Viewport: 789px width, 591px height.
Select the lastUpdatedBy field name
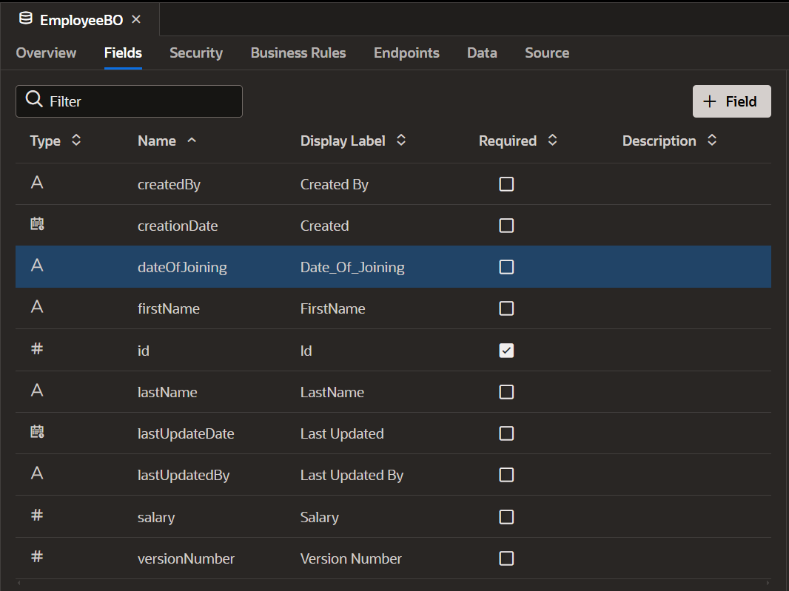click(184, 475)
